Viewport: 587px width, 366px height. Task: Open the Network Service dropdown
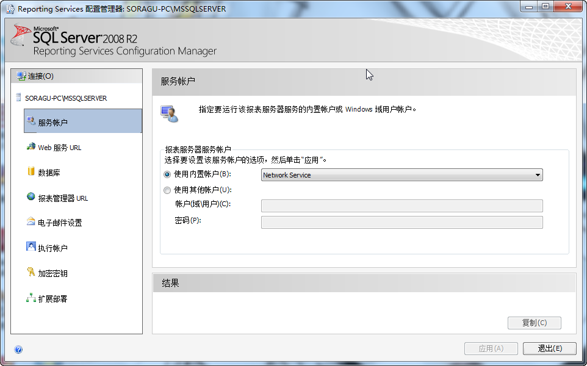point(402,175)
